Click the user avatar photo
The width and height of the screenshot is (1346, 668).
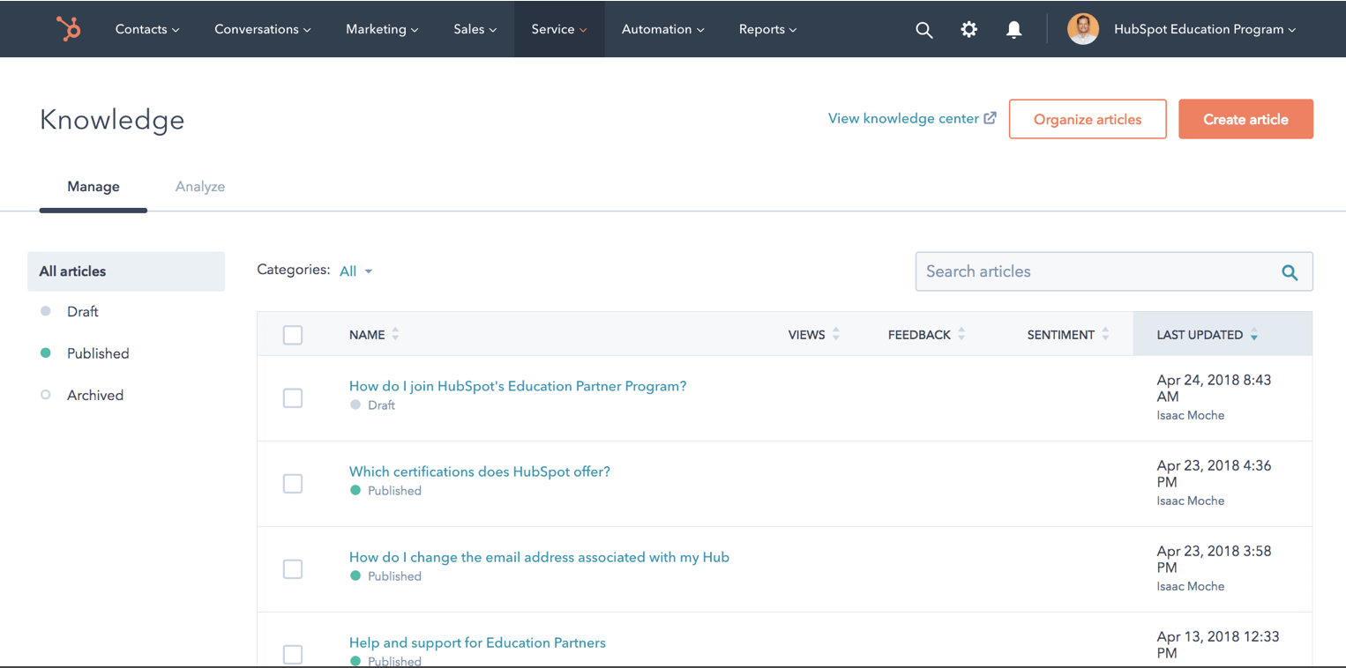(1082, 29)
